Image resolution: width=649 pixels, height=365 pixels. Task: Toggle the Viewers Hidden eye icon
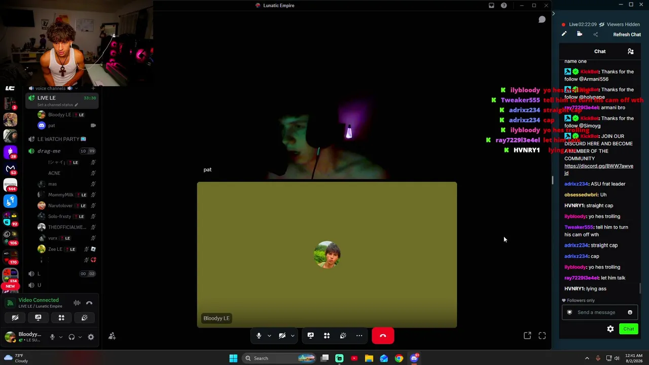(x=601, y=24)
